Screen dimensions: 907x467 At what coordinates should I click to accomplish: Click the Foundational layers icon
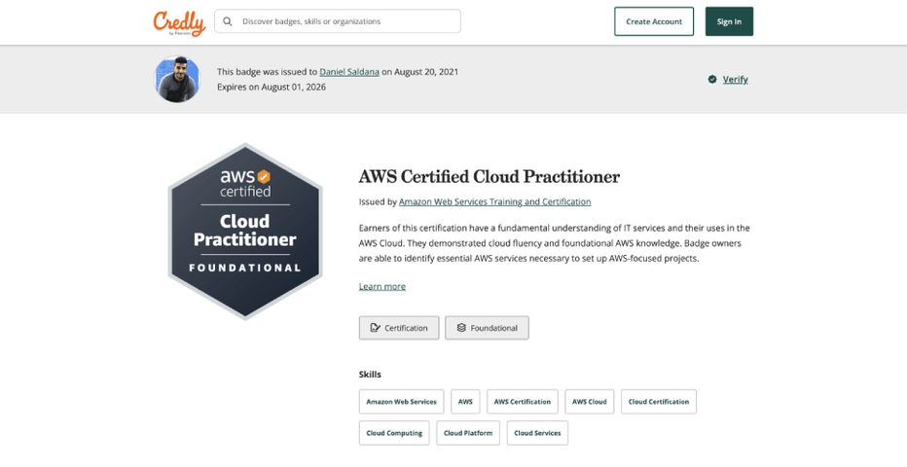pyautogui.click(x=461, y=328)
